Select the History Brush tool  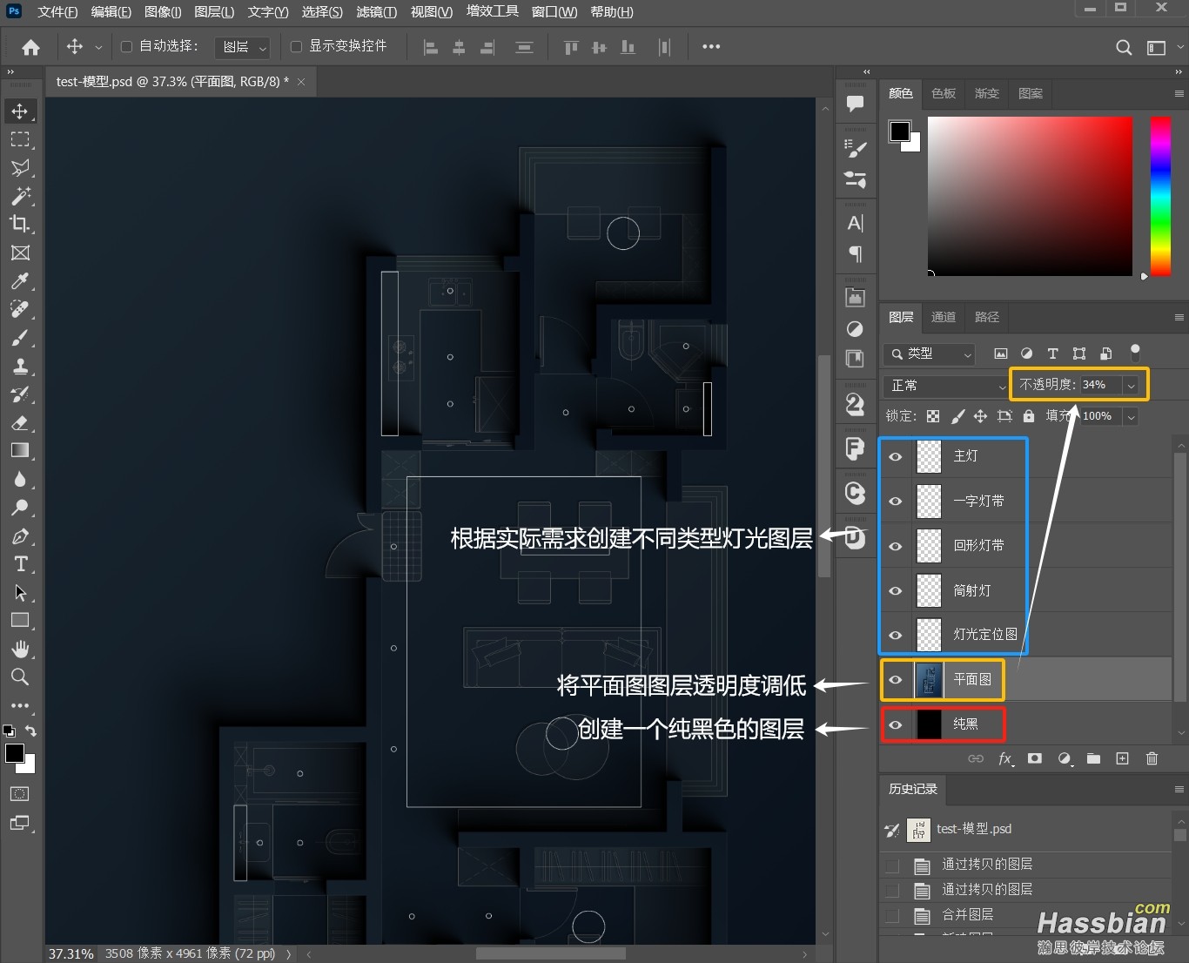pyautogui.click(x=20, y=394)
